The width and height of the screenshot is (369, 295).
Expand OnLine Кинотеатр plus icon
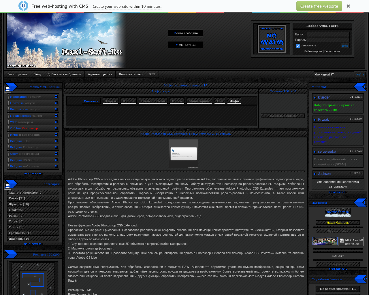[56, 128]
